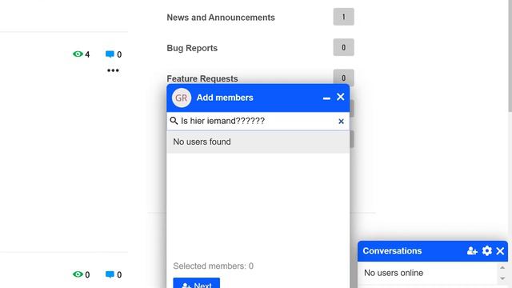Viewport: 512px width, 288px height.
Task: Click the 'No users found' message
Action: [x=202, y=142]
